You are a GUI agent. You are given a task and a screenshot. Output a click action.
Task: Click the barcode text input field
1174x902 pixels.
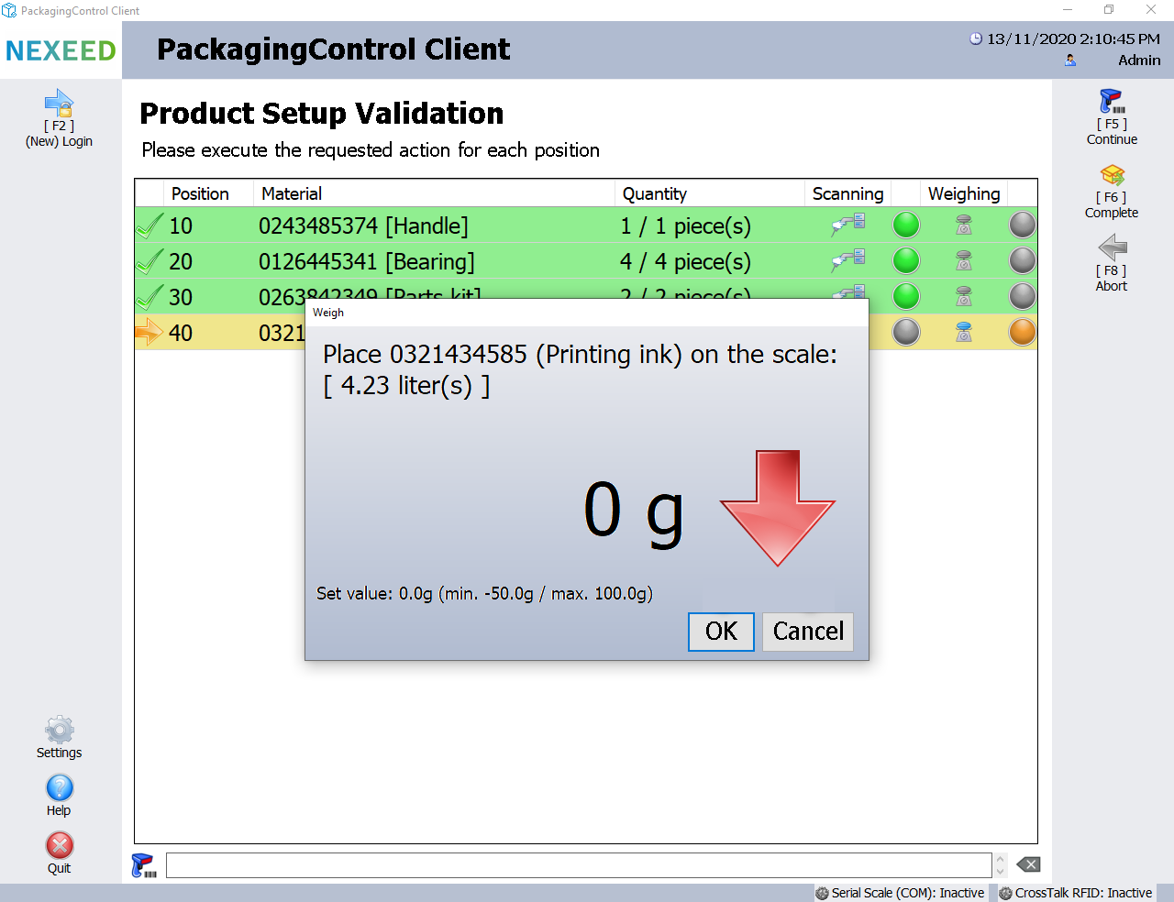[x=578, y=865]
